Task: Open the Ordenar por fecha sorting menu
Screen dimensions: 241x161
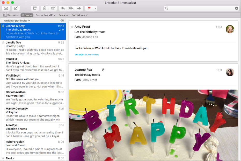Action: point(17,20)
